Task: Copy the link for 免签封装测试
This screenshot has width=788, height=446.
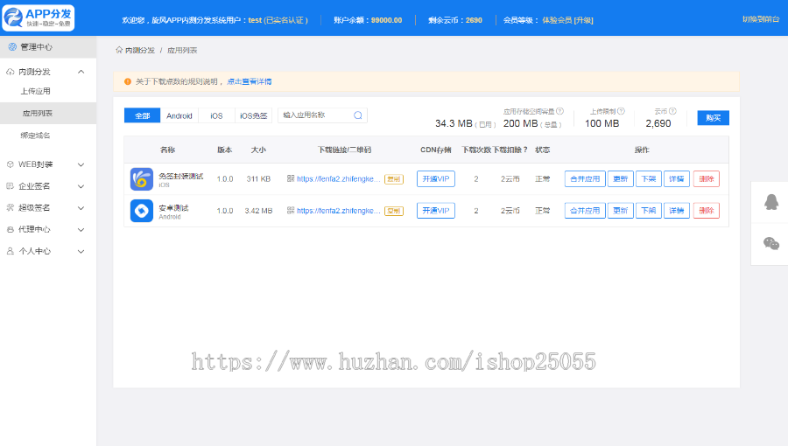Action: pos(394,179)
